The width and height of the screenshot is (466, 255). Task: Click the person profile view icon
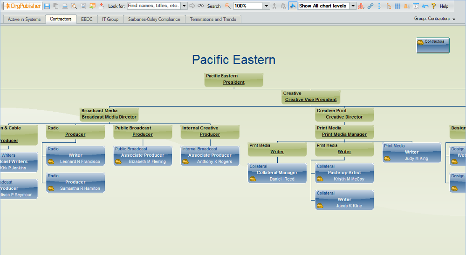coord(407,6)
